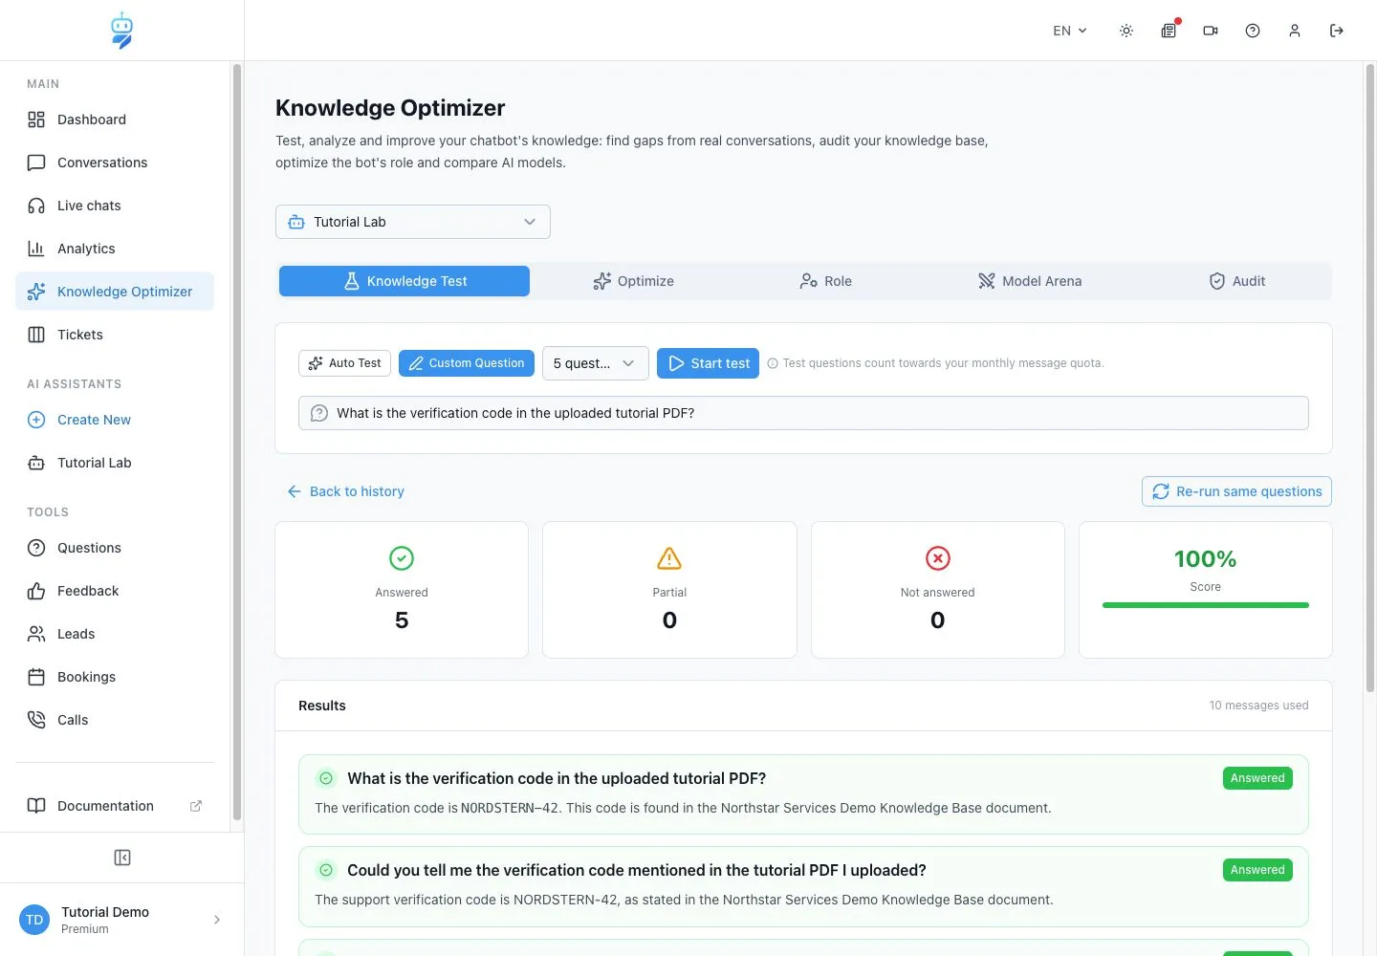Click the custom question input field

click(803, 413)
